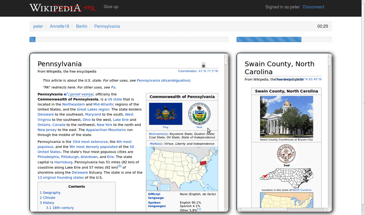Screen dimensions: 365x215
Task: Click the Swain County panel vertical scrollbar
Action: (329, 130)
